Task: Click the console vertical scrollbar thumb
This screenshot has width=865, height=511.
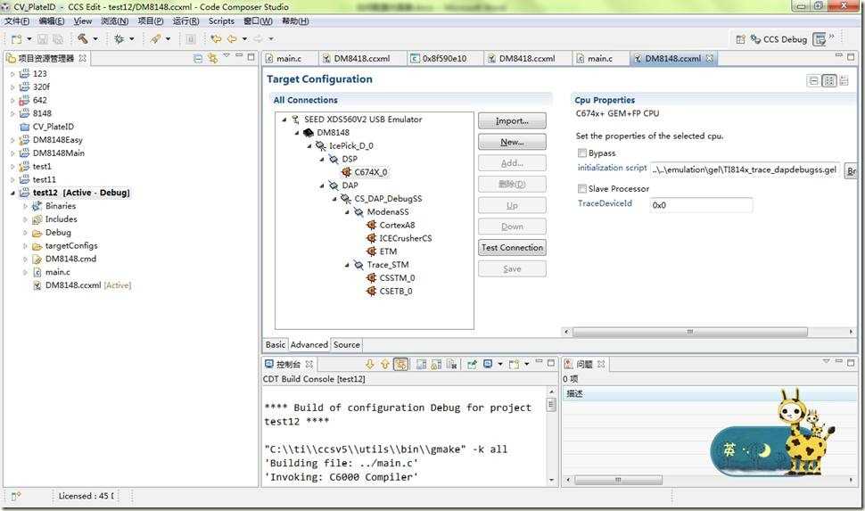Action: pos(550,405)
